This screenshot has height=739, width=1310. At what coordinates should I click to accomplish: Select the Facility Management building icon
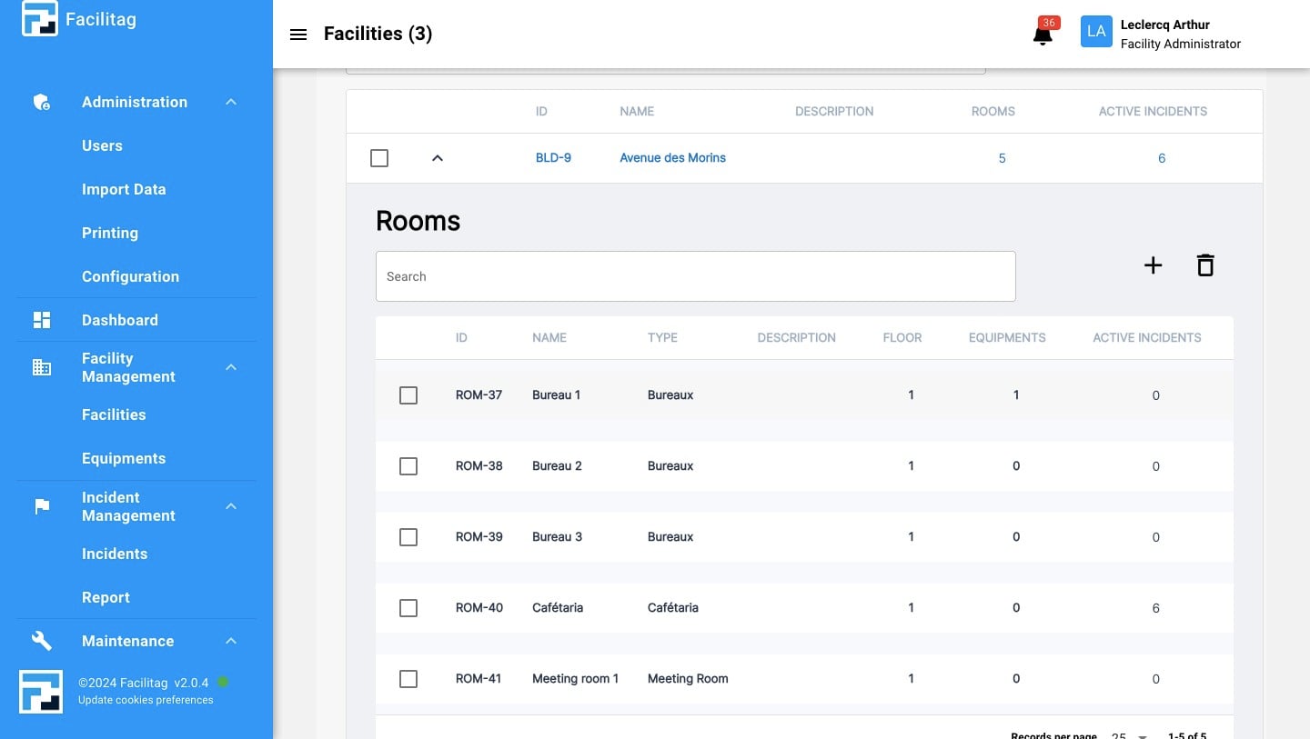tap(41, 367)
